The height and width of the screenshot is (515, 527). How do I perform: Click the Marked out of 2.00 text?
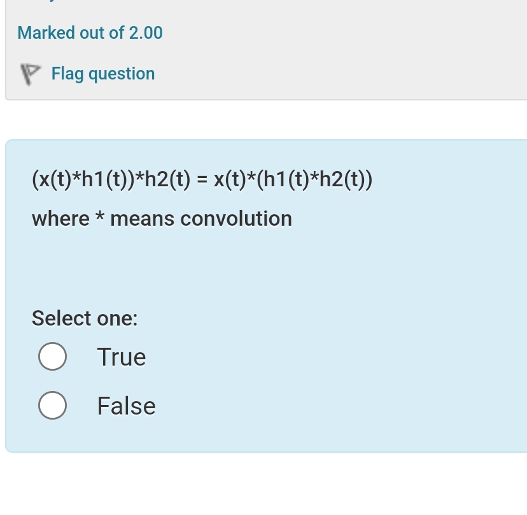[x=90, y=32]
